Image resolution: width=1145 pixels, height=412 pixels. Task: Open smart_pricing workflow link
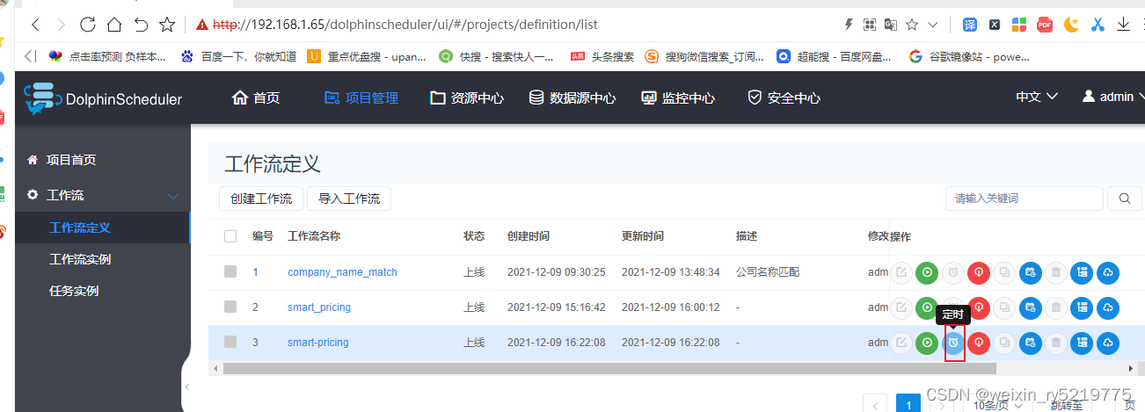click(319, 307)
